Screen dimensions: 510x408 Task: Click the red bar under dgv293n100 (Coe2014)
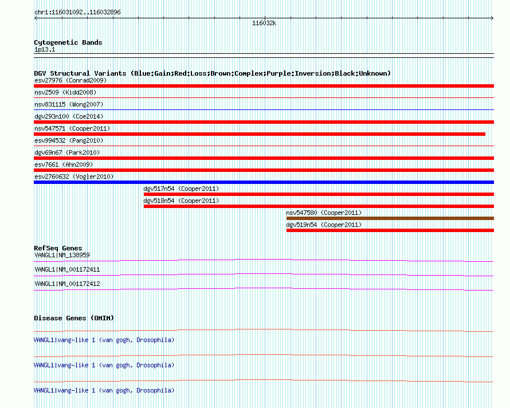264,122
